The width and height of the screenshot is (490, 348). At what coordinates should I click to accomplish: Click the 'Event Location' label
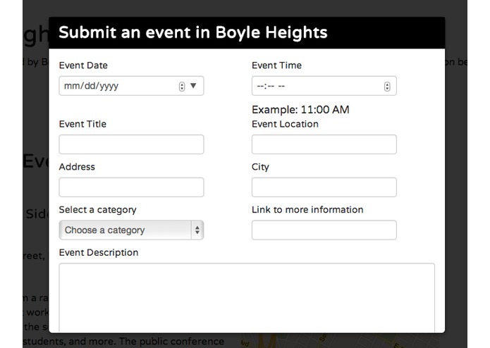coord(285,124)
